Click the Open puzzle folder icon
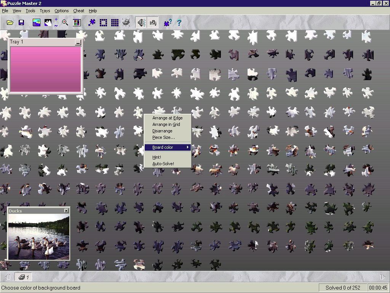 pos(10,23)
